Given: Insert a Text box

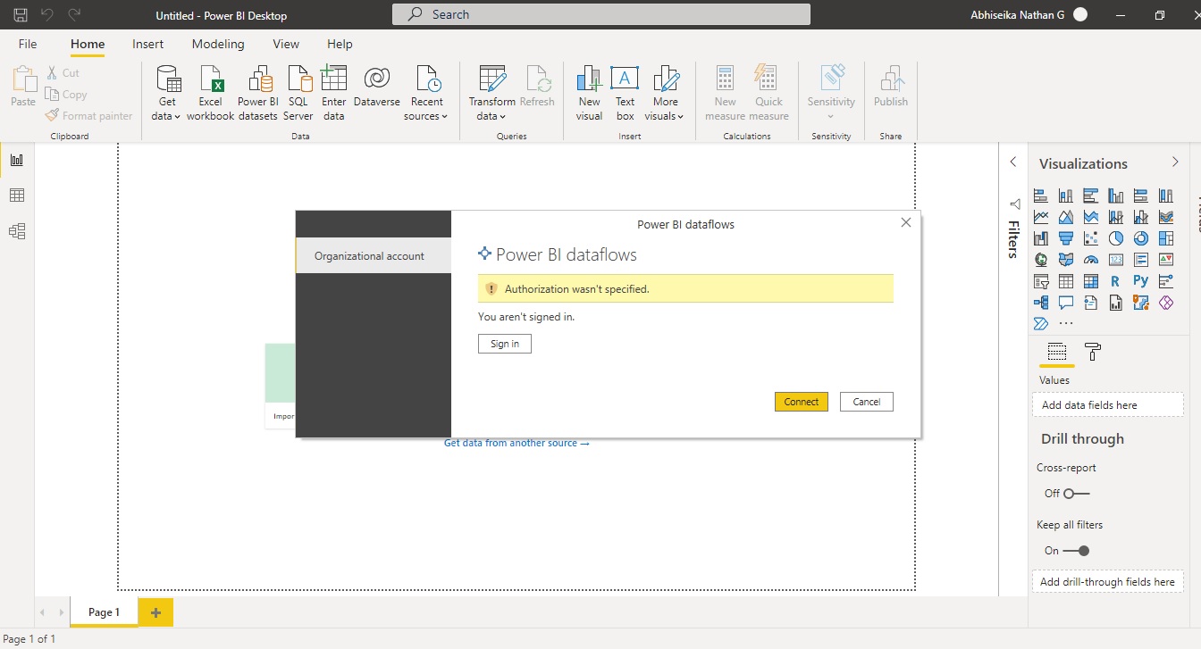Looking at the screenshot, I should [x=625, y=93].
